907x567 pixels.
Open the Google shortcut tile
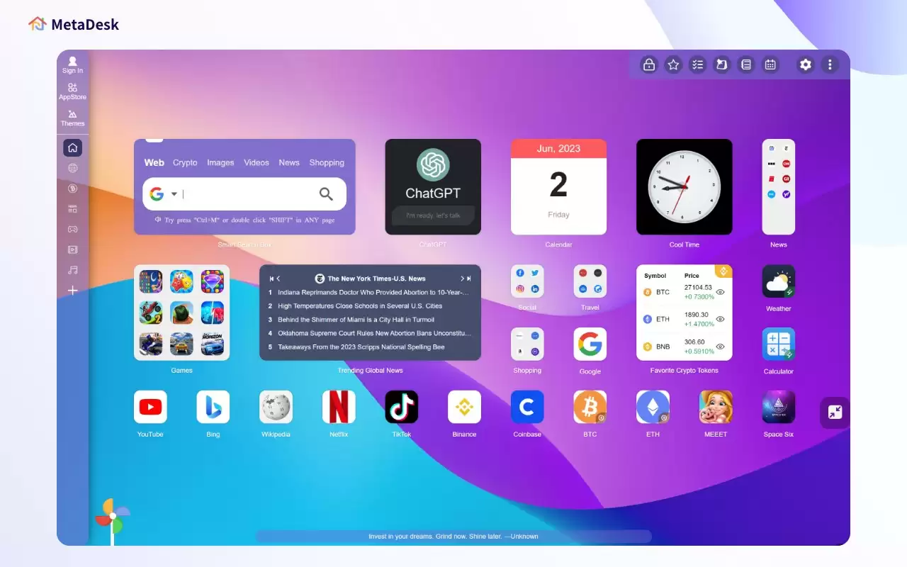point(590,344)
